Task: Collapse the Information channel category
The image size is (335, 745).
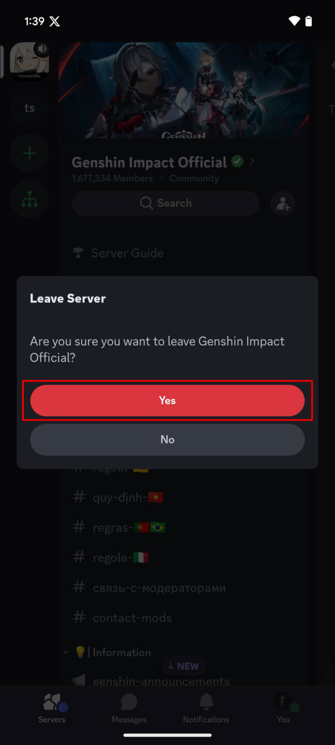Action: pyautogui.click(x=65, y=652)
